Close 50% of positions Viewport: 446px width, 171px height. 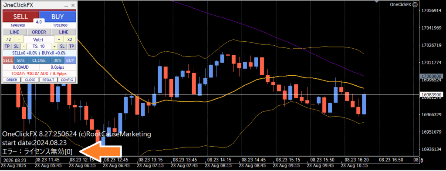[x=20, y=60]
